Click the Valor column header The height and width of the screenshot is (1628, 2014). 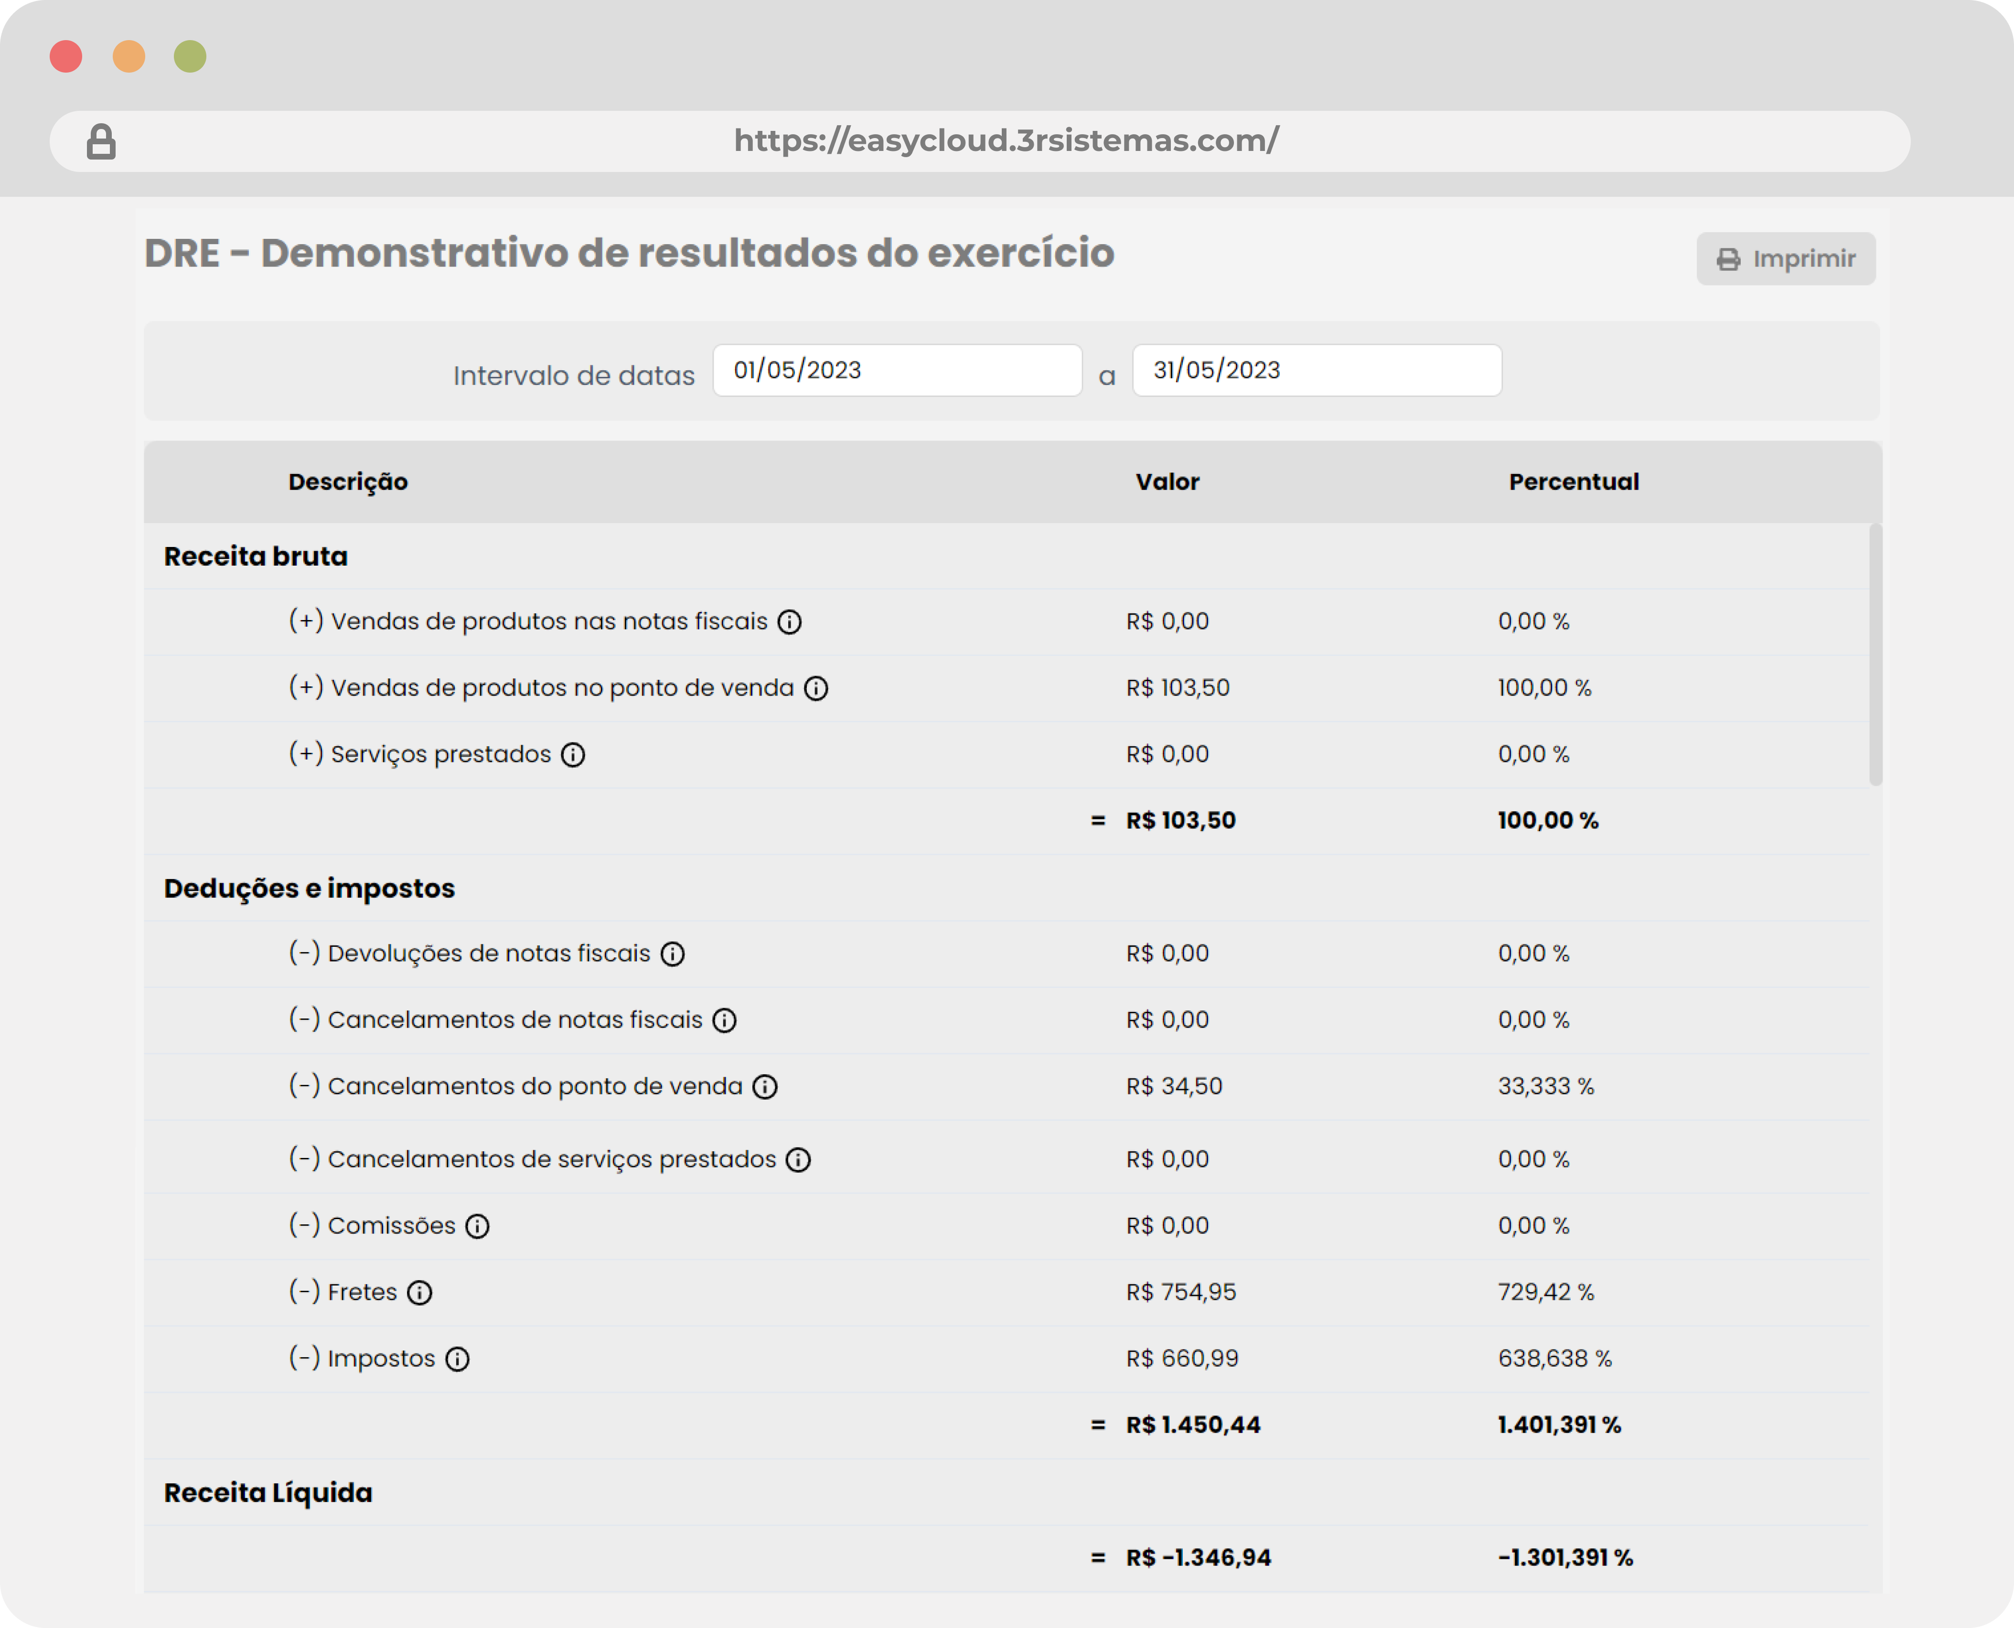tap(1168, 482)
